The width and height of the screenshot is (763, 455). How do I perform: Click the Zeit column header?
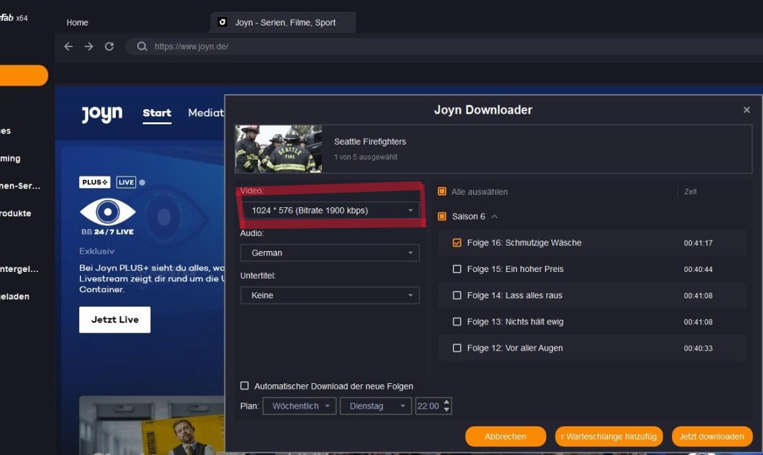(x=690, y=192)
